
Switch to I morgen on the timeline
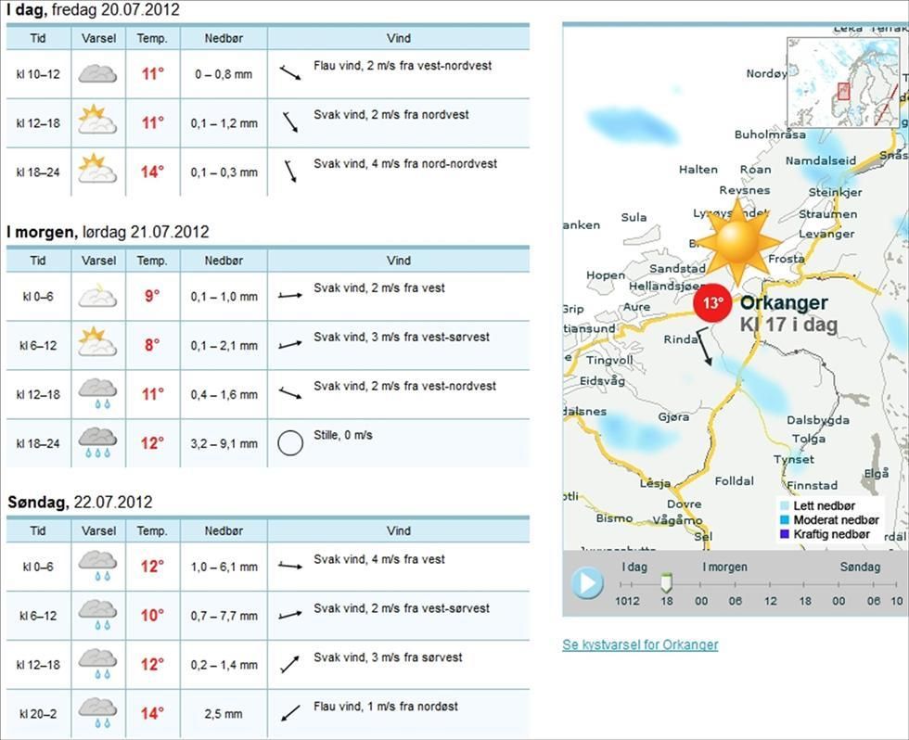click(724, 566)
